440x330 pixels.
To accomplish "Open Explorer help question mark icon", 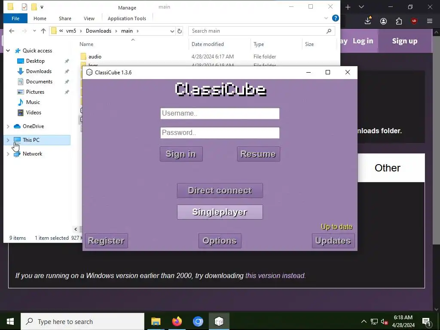I will tap(335, 18).
